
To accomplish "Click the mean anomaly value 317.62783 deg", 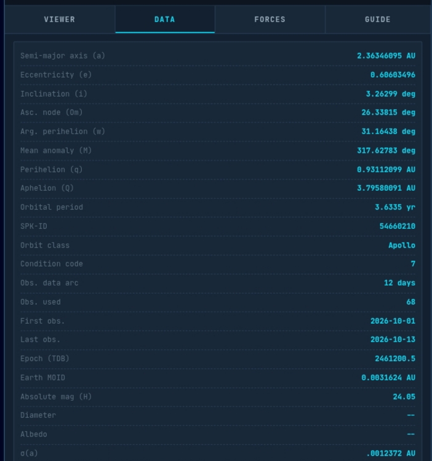I will click(x=386, y=151).
